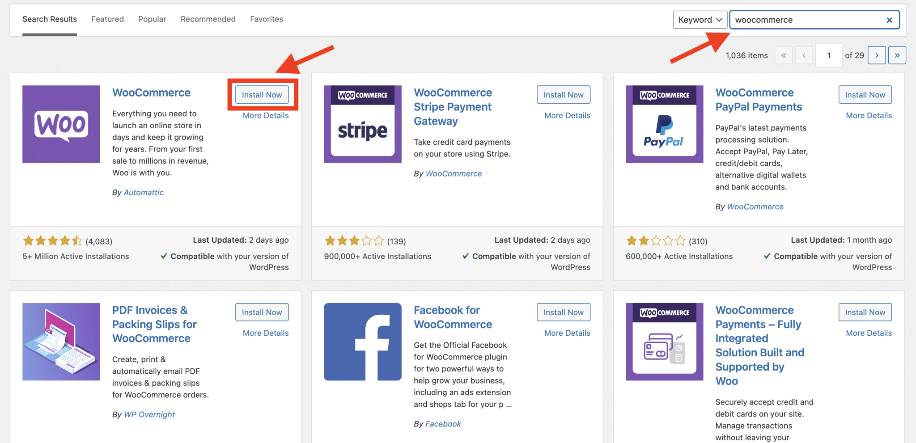Image resolution: width=916 pixels, height=443 pixels.
Task: Switch to the Recommended tab
Action: click(x=208, y=19)
